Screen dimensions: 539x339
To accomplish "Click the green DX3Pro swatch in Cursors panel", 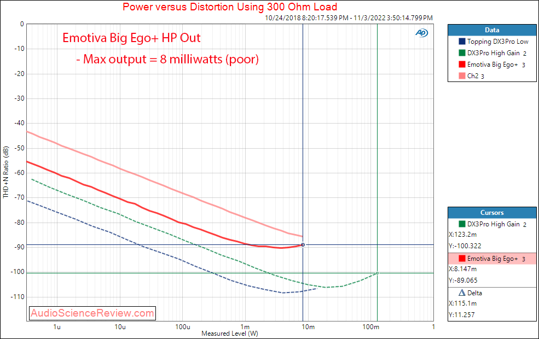I will [x=462, y=224].
